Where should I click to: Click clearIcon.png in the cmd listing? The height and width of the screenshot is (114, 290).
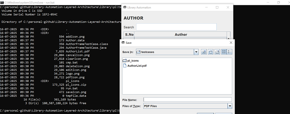click(77, 59)
